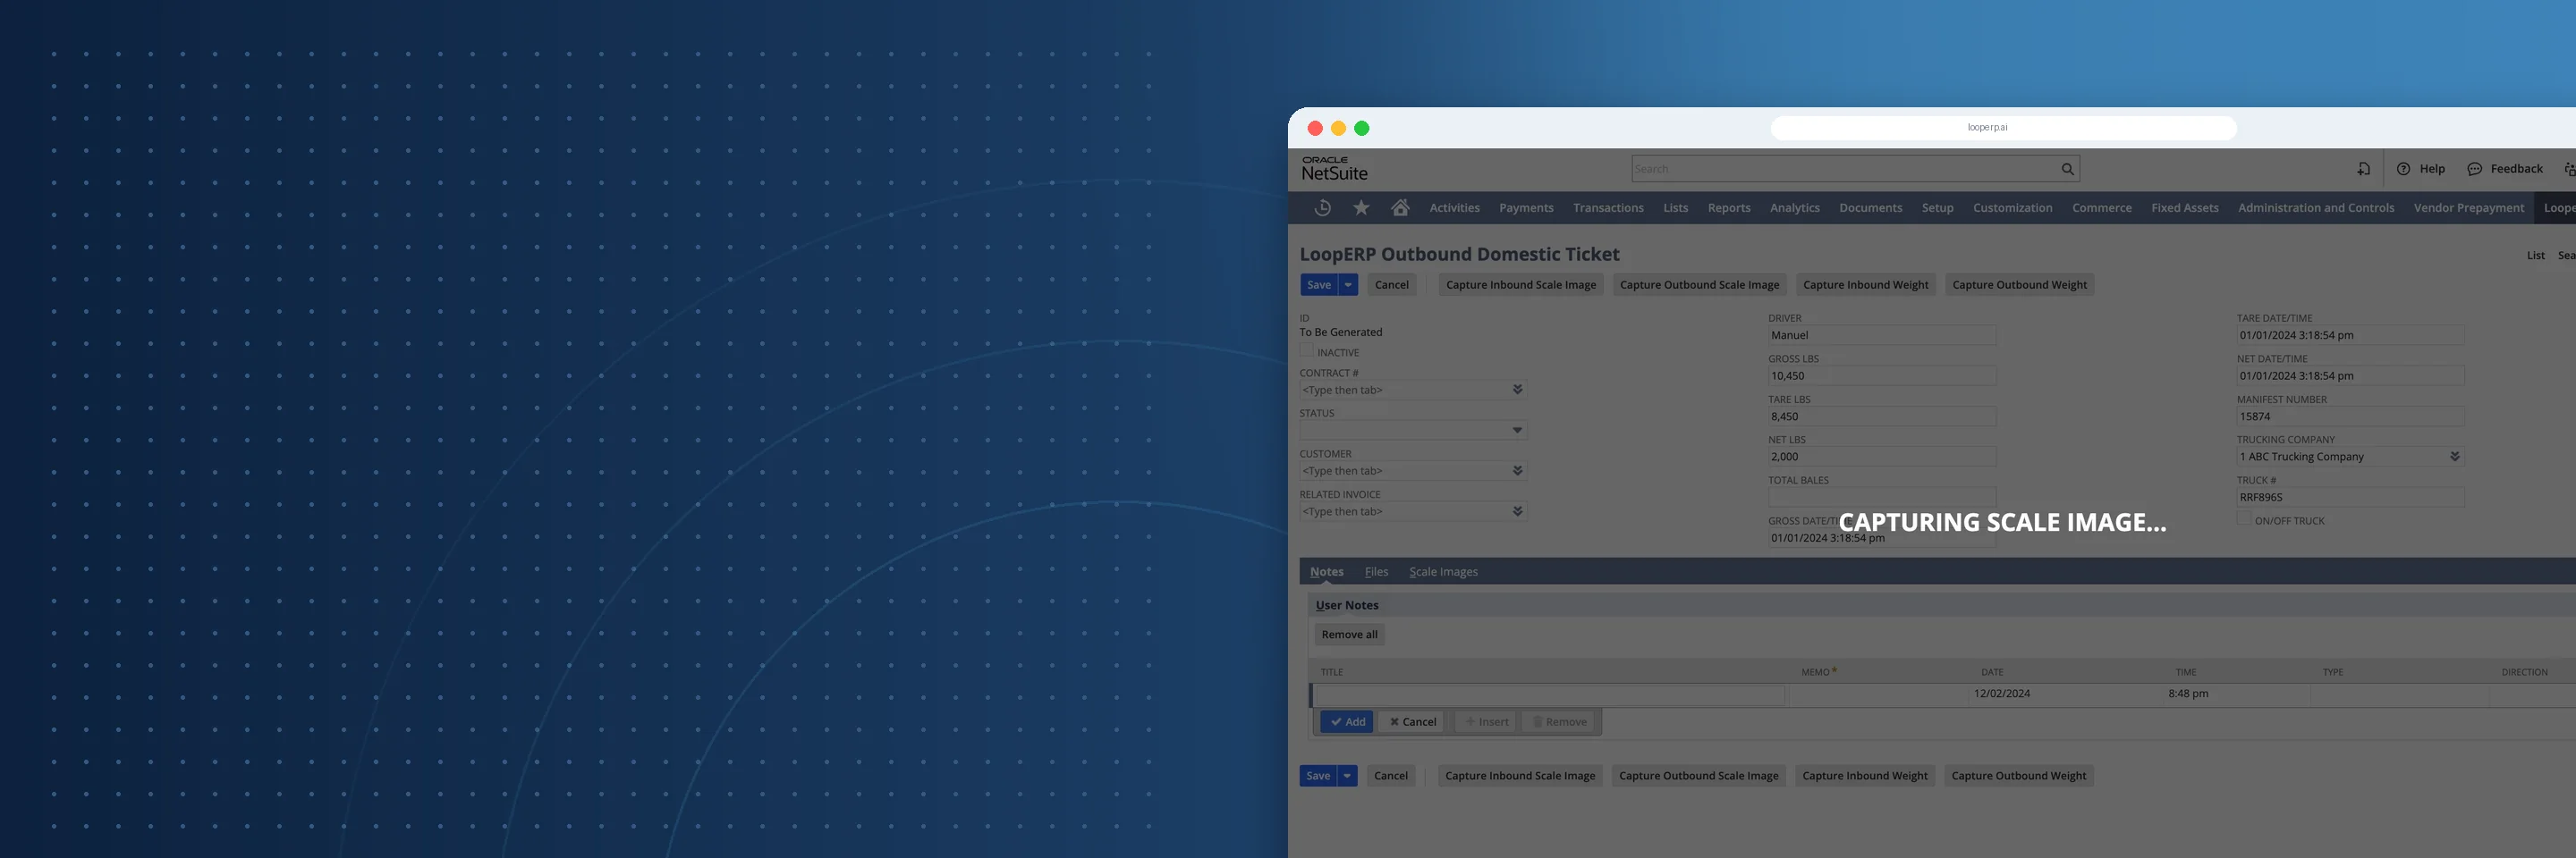Expand the Trucking Company dropdown arrow
Viewport: 2576px width, 858px height.
click(x=2454, y=457)
